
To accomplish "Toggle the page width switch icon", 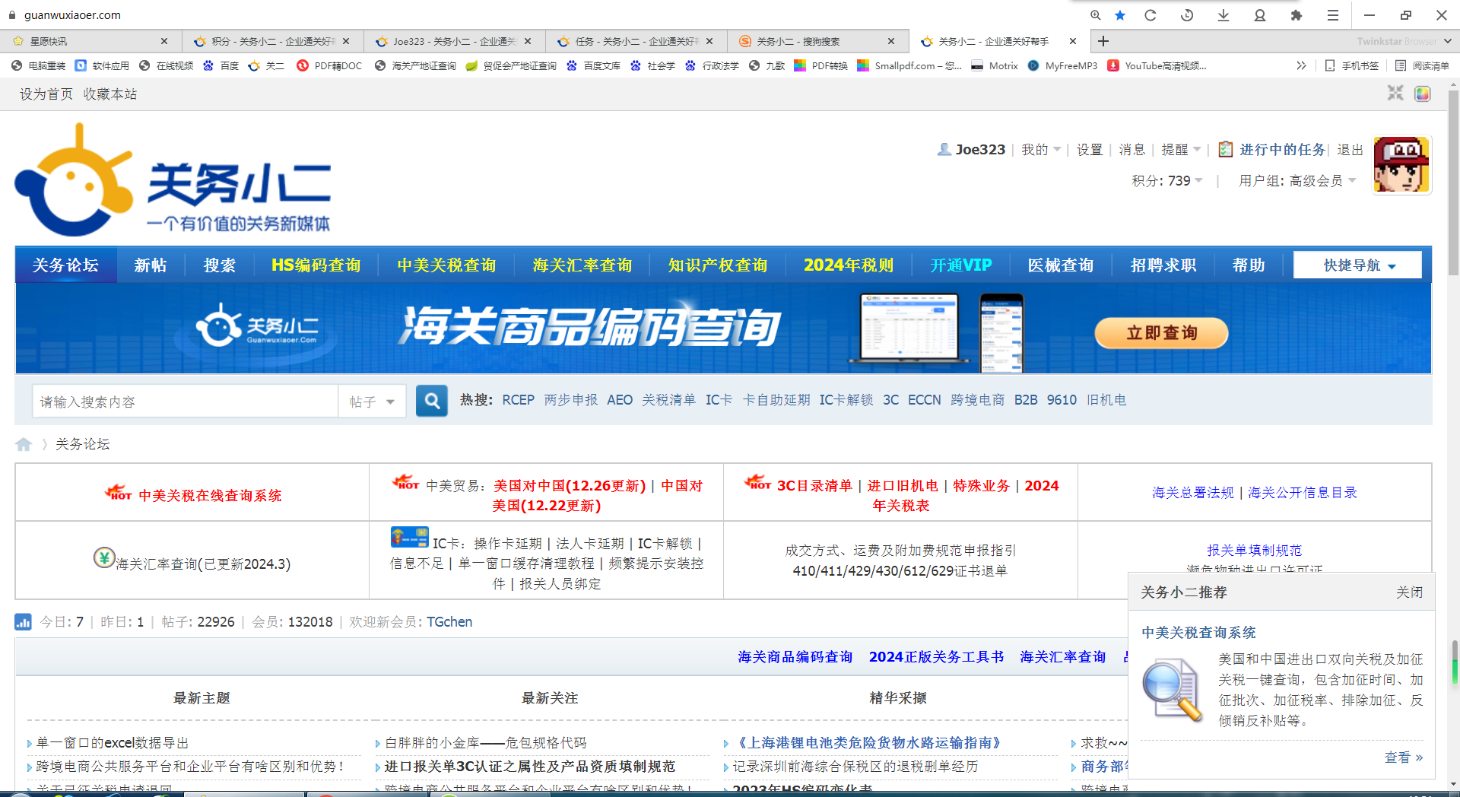I will coord(1395,93).
